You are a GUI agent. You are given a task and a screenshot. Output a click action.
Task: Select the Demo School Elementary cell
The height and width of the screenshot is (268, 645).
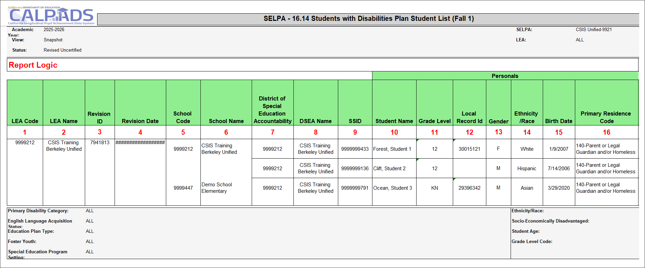(x=217, y=188)
